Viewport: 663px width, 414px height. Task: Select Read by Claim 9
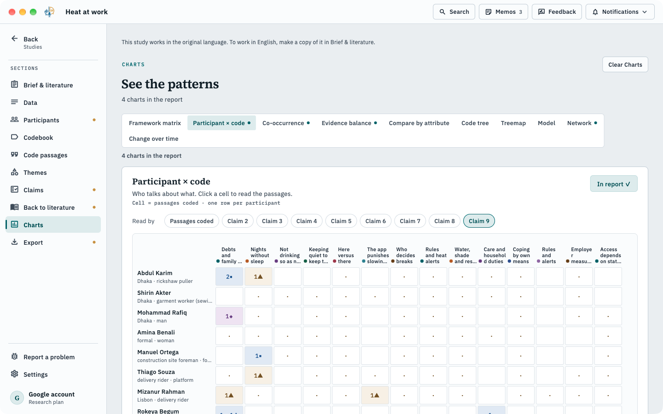point(479,221)
